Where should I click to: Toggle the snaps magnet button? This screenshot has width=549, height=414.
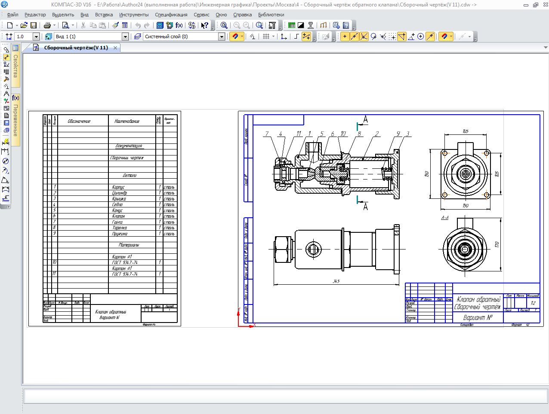click(235, 37)
